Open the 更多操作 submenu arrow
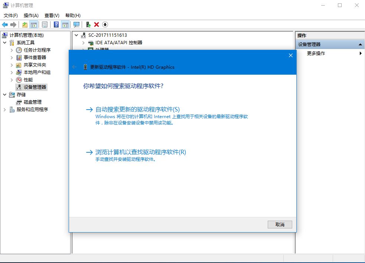Screen dimensions: 365x263 pos(361,53)
